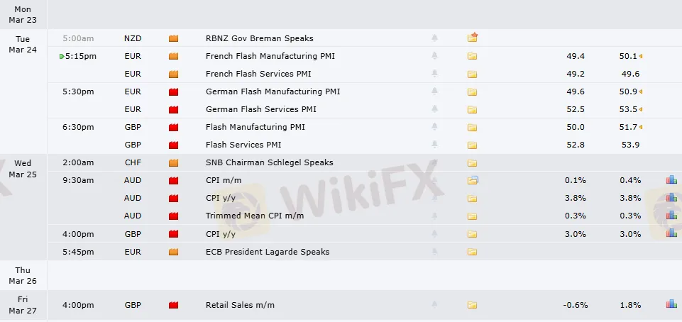Image resolution: width=682 pixels, height=322 pixels.
Task: Open chart icon for AUD CPI m/m
Action: tap(671, 180)
